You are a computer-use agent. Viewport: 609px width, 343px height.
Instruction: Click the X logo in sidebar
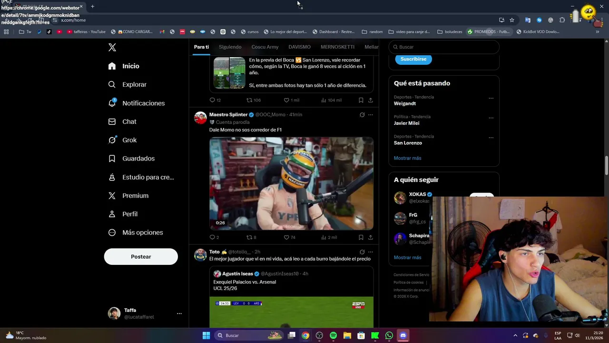(112, 47)
